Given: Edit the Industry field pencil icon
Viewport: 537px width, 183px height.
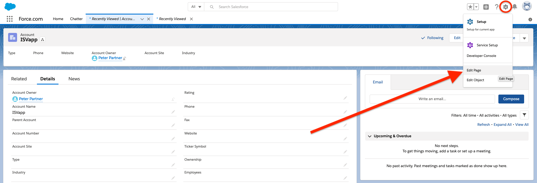Looking at the screenshot, I should tap(173, 178).
